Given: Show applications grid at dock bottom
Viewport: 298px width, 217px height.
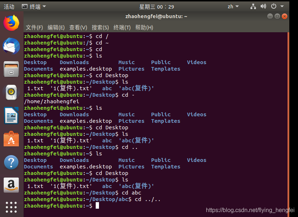Looking at the screenshot, I should [x=11, y=207].
